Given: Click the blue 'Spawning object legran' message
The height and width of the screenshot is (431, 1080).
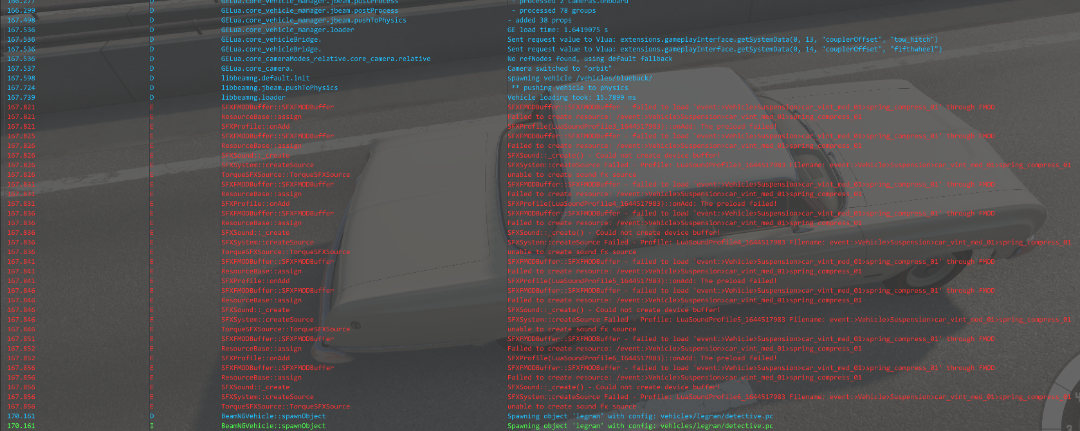Looking at the screenshot, I should pyautogui.click(x=640, y=416).
